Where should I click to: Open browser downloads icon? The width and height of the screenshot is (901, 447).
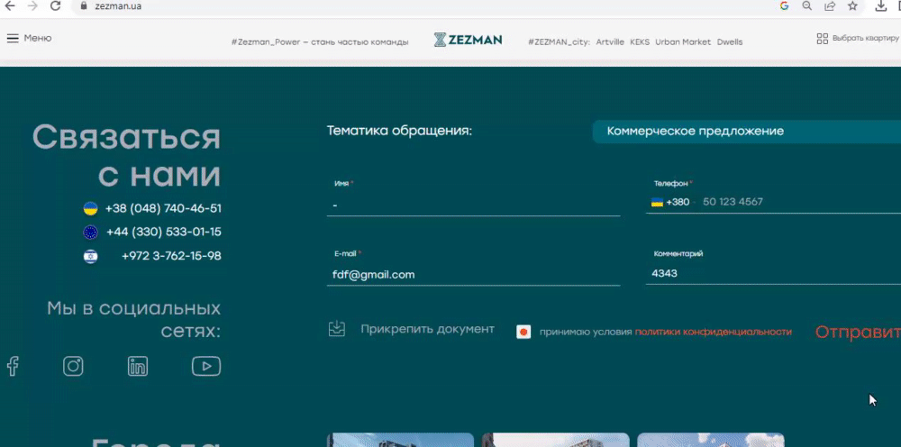pyautogui.click(x=880, y=5)
